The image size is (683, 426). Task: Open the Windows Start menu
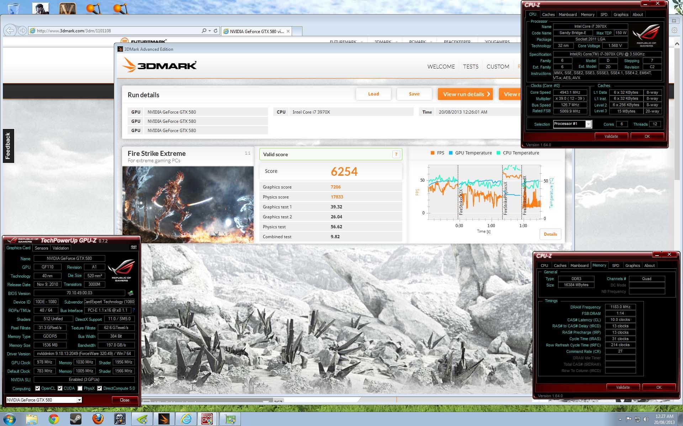coord(10,419)
